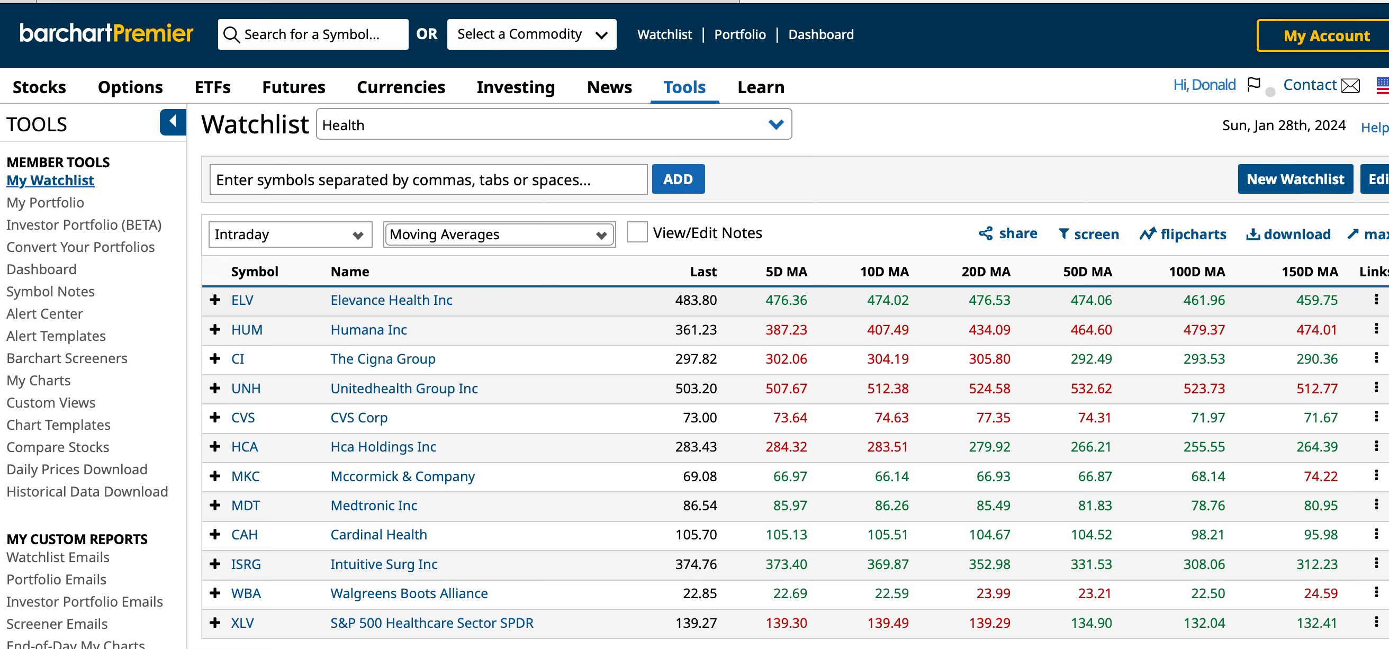Expand the XLV row plus sign
The image size is (1389, 649).
(215, 622)
